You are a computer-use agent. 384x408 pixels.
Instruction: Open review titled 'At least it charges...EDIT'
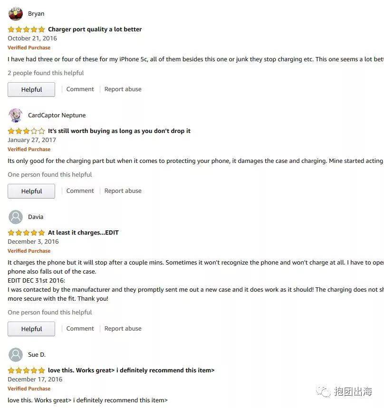pyautogui.click(x=83, y=233)
